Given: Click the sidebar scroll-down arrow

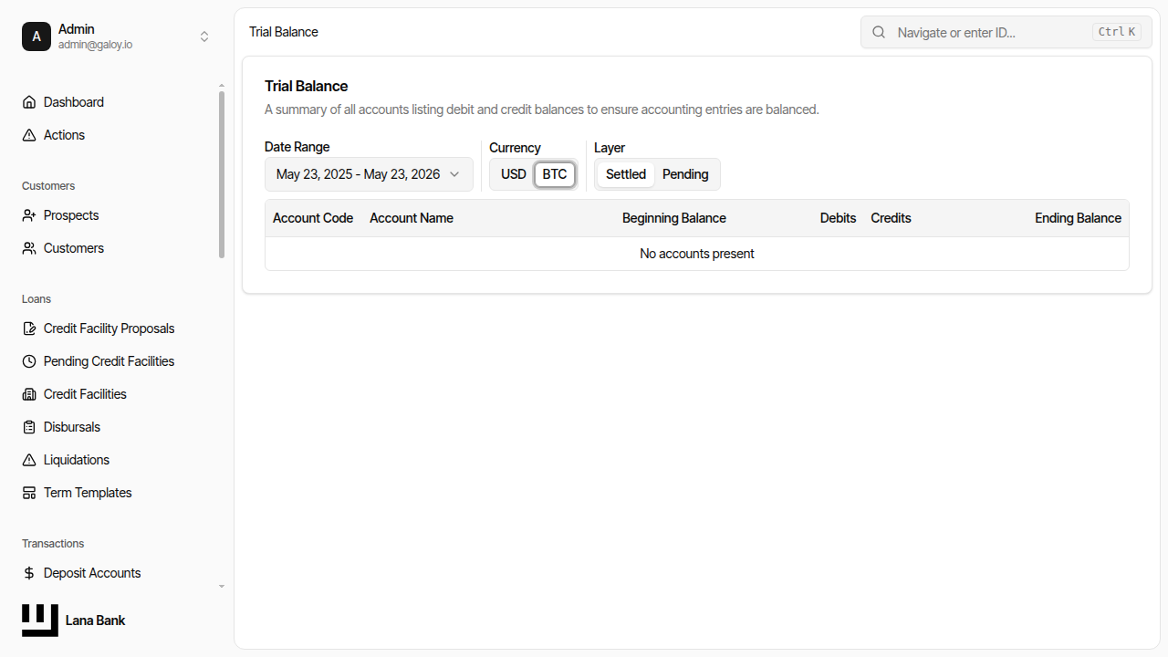Looking at the screenshot, I should [221, 587].
